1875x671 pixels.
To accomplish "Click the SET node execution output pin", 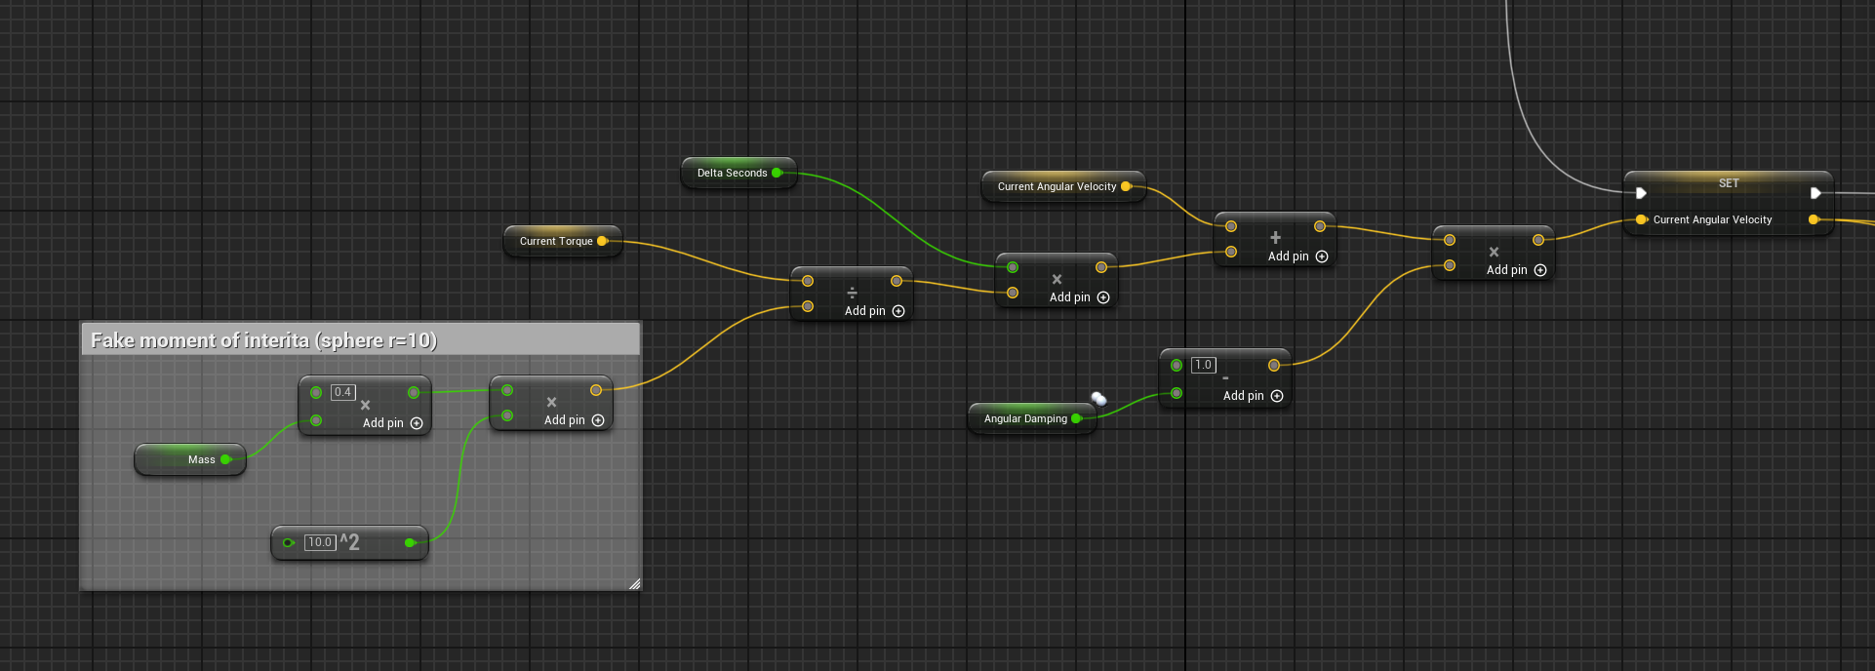I will 1815,193.
